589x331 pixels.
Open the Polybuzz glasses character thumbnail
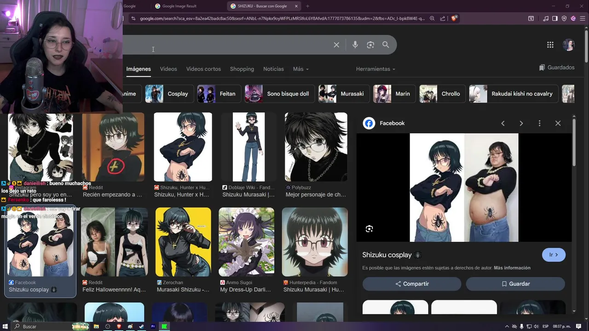[316, 147]
